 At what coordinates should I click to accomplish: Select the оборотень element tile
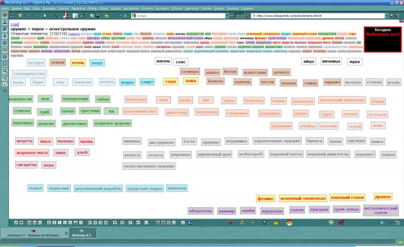coord(201,210)
